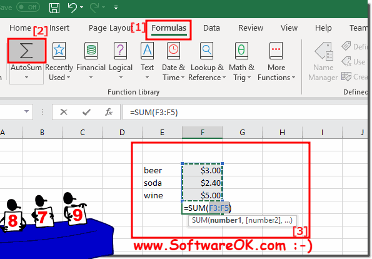
Task: Expand the Name Box dropdown arrow
Action: point(26,111)
